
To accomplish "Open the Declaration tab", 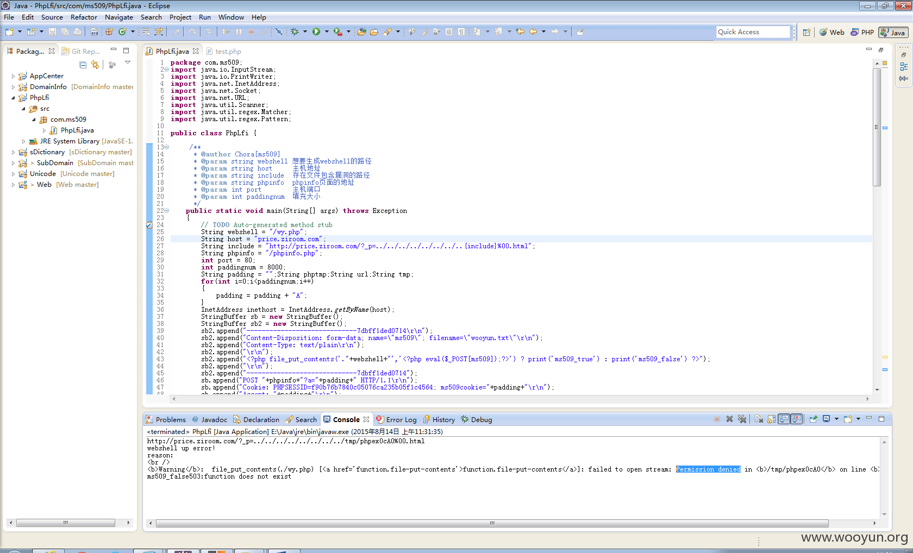I will pyautogui.click(x=256, y=419).
